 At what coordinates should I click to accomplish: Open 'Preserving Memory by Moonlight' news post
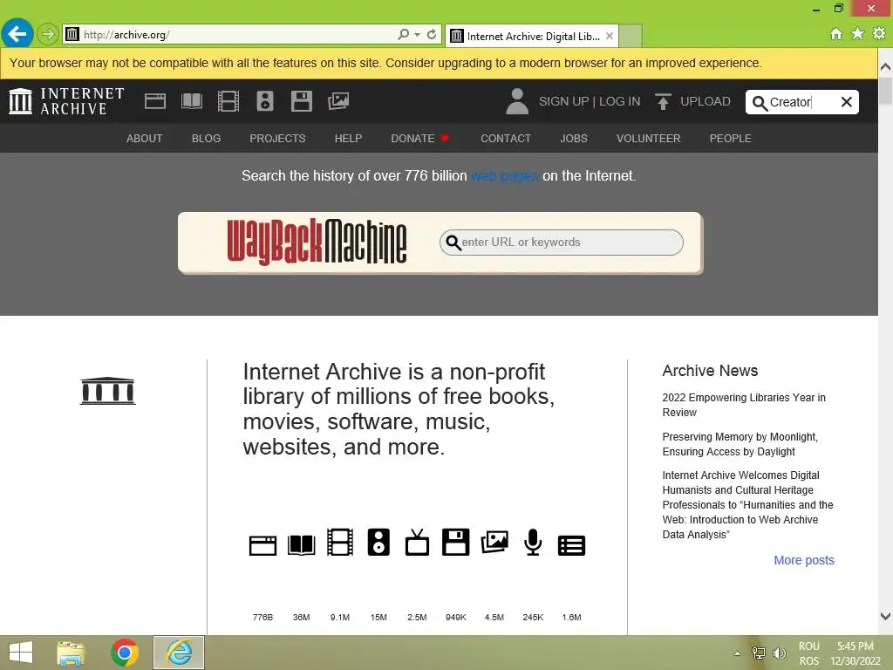(740, 444)
